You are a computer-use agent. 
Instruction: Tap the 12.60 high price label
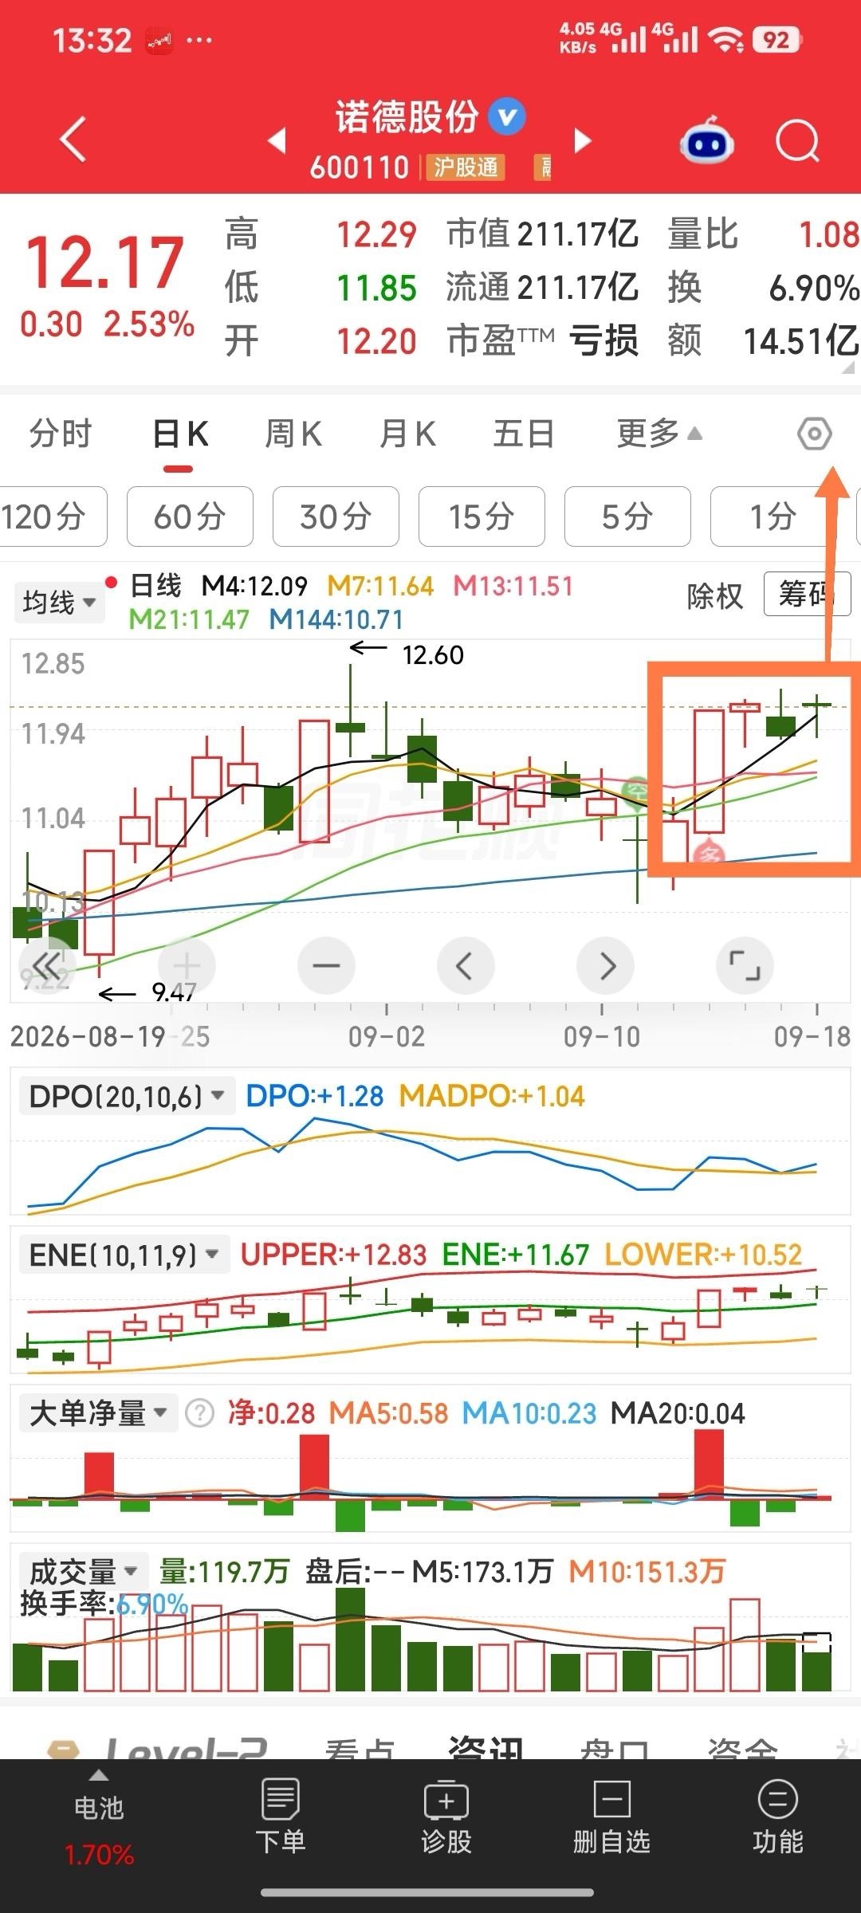tap(432, 654)
